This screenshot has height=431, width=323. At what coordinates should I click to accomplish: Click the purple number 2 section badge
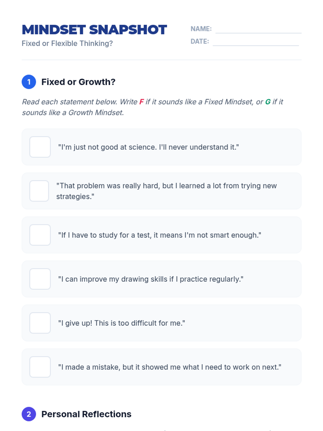tap(29, 414)
